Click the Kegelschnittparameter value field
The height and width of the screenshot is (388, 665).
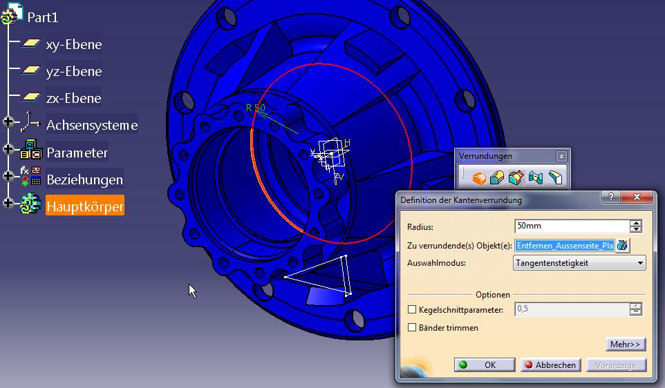click(572, 309)
